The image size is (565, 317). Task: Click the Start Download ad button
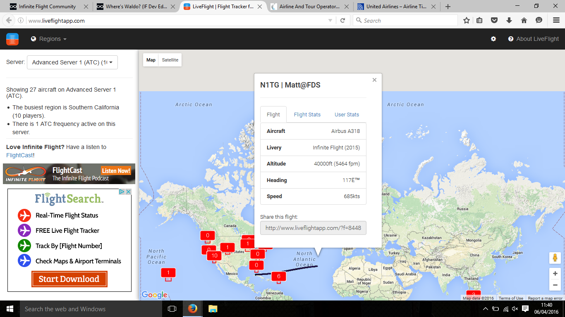pos(69,279)
